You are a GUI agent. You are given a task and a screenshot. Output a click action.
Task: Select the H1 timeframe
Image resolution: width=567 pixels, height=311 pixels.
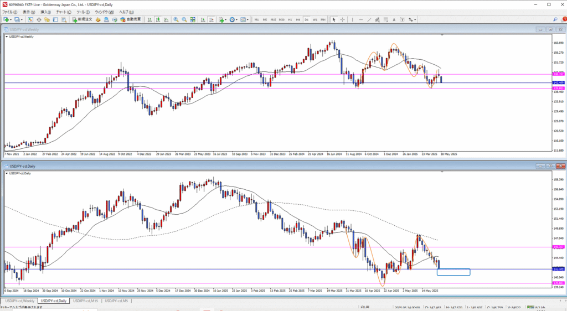coord(290,19)
